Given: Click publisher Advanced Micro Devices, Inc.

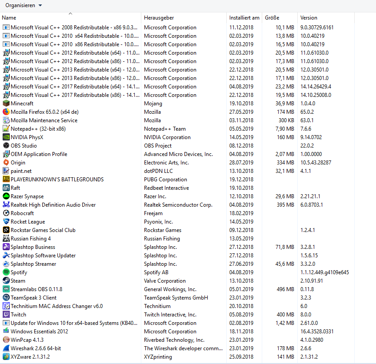Looking at the screenshot, I should tap(178, 154).
